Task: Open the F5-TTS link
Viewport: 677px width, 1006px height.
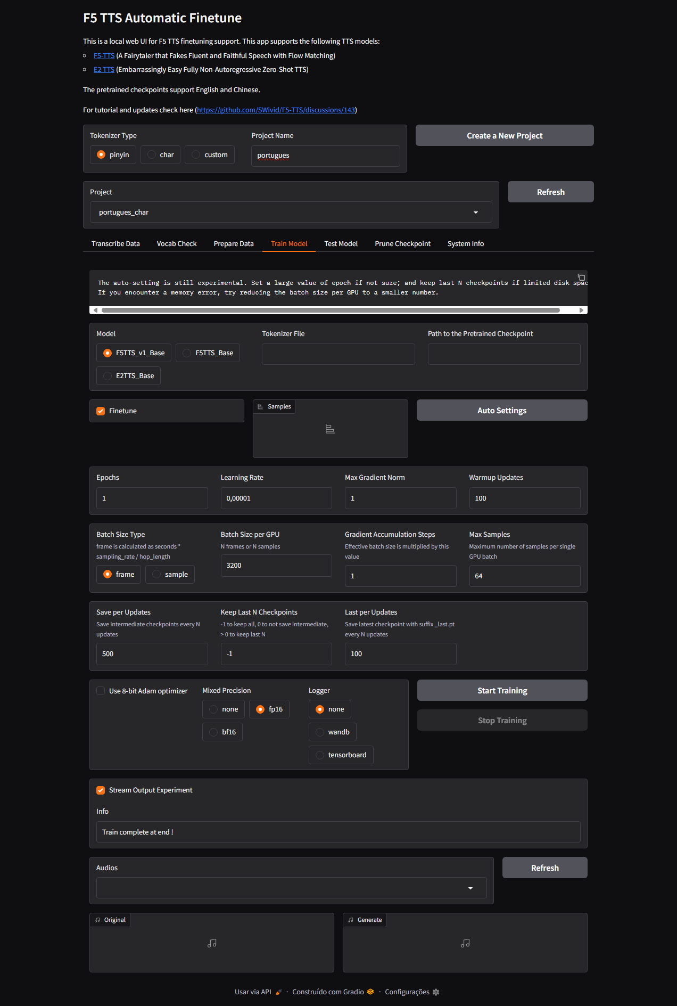Action: click(104, 55)
